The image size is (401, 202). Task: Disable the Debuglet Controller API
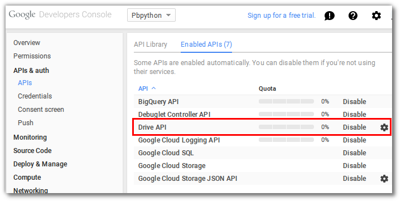pos(355,114)
